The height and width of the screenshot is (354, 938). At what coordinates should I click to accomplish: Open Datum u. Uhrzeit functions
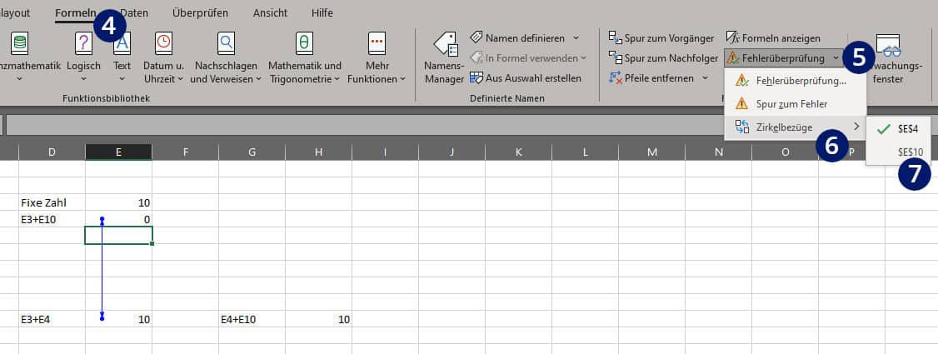163,57
